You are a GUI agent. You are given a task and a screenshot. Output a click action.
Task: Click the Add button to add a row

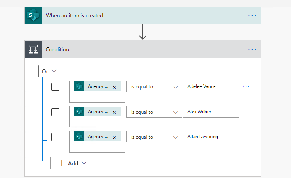[72, 163]
